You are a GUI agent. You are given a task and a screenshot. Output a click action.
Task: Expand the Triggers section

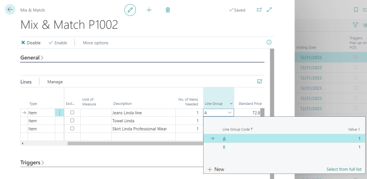coord(32,163)
